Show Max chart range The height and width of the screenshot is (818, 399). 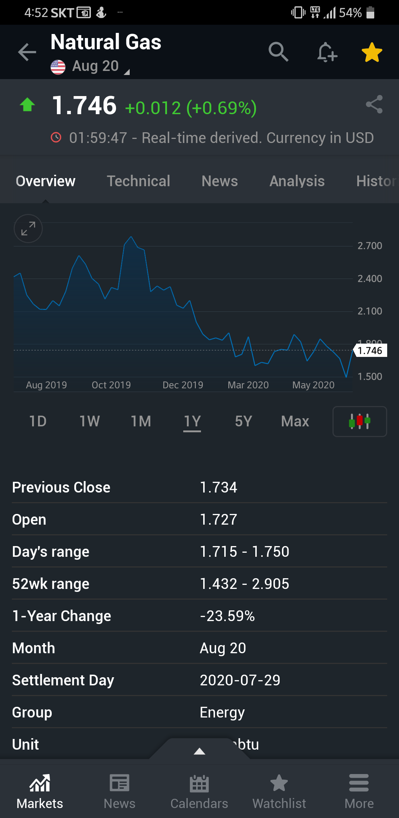295,421
